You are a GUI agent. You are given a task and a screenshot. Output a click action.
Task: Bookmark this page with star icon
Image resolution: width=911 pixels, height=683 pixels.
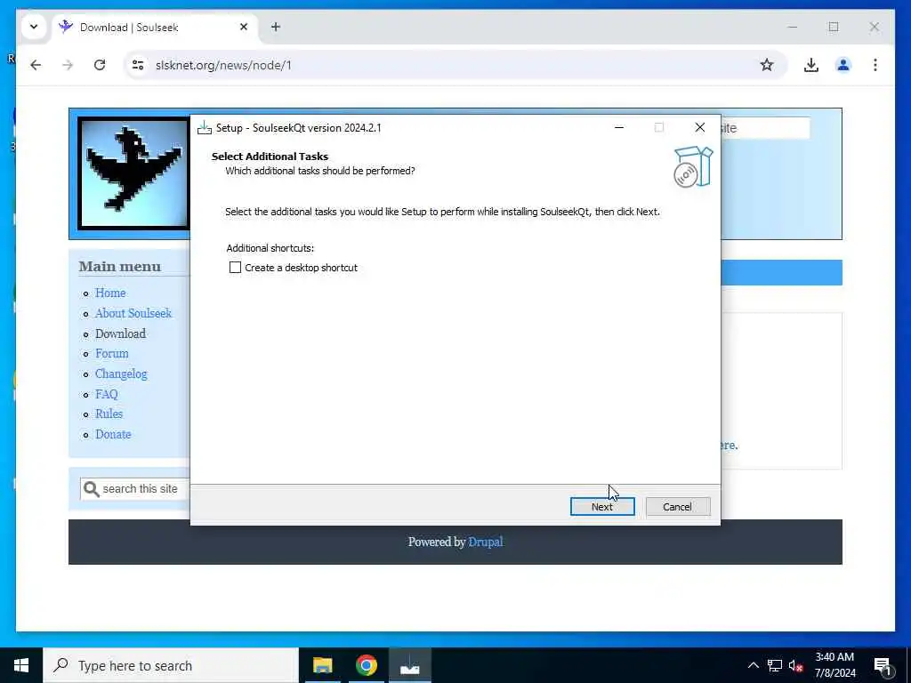click(767, 65)
